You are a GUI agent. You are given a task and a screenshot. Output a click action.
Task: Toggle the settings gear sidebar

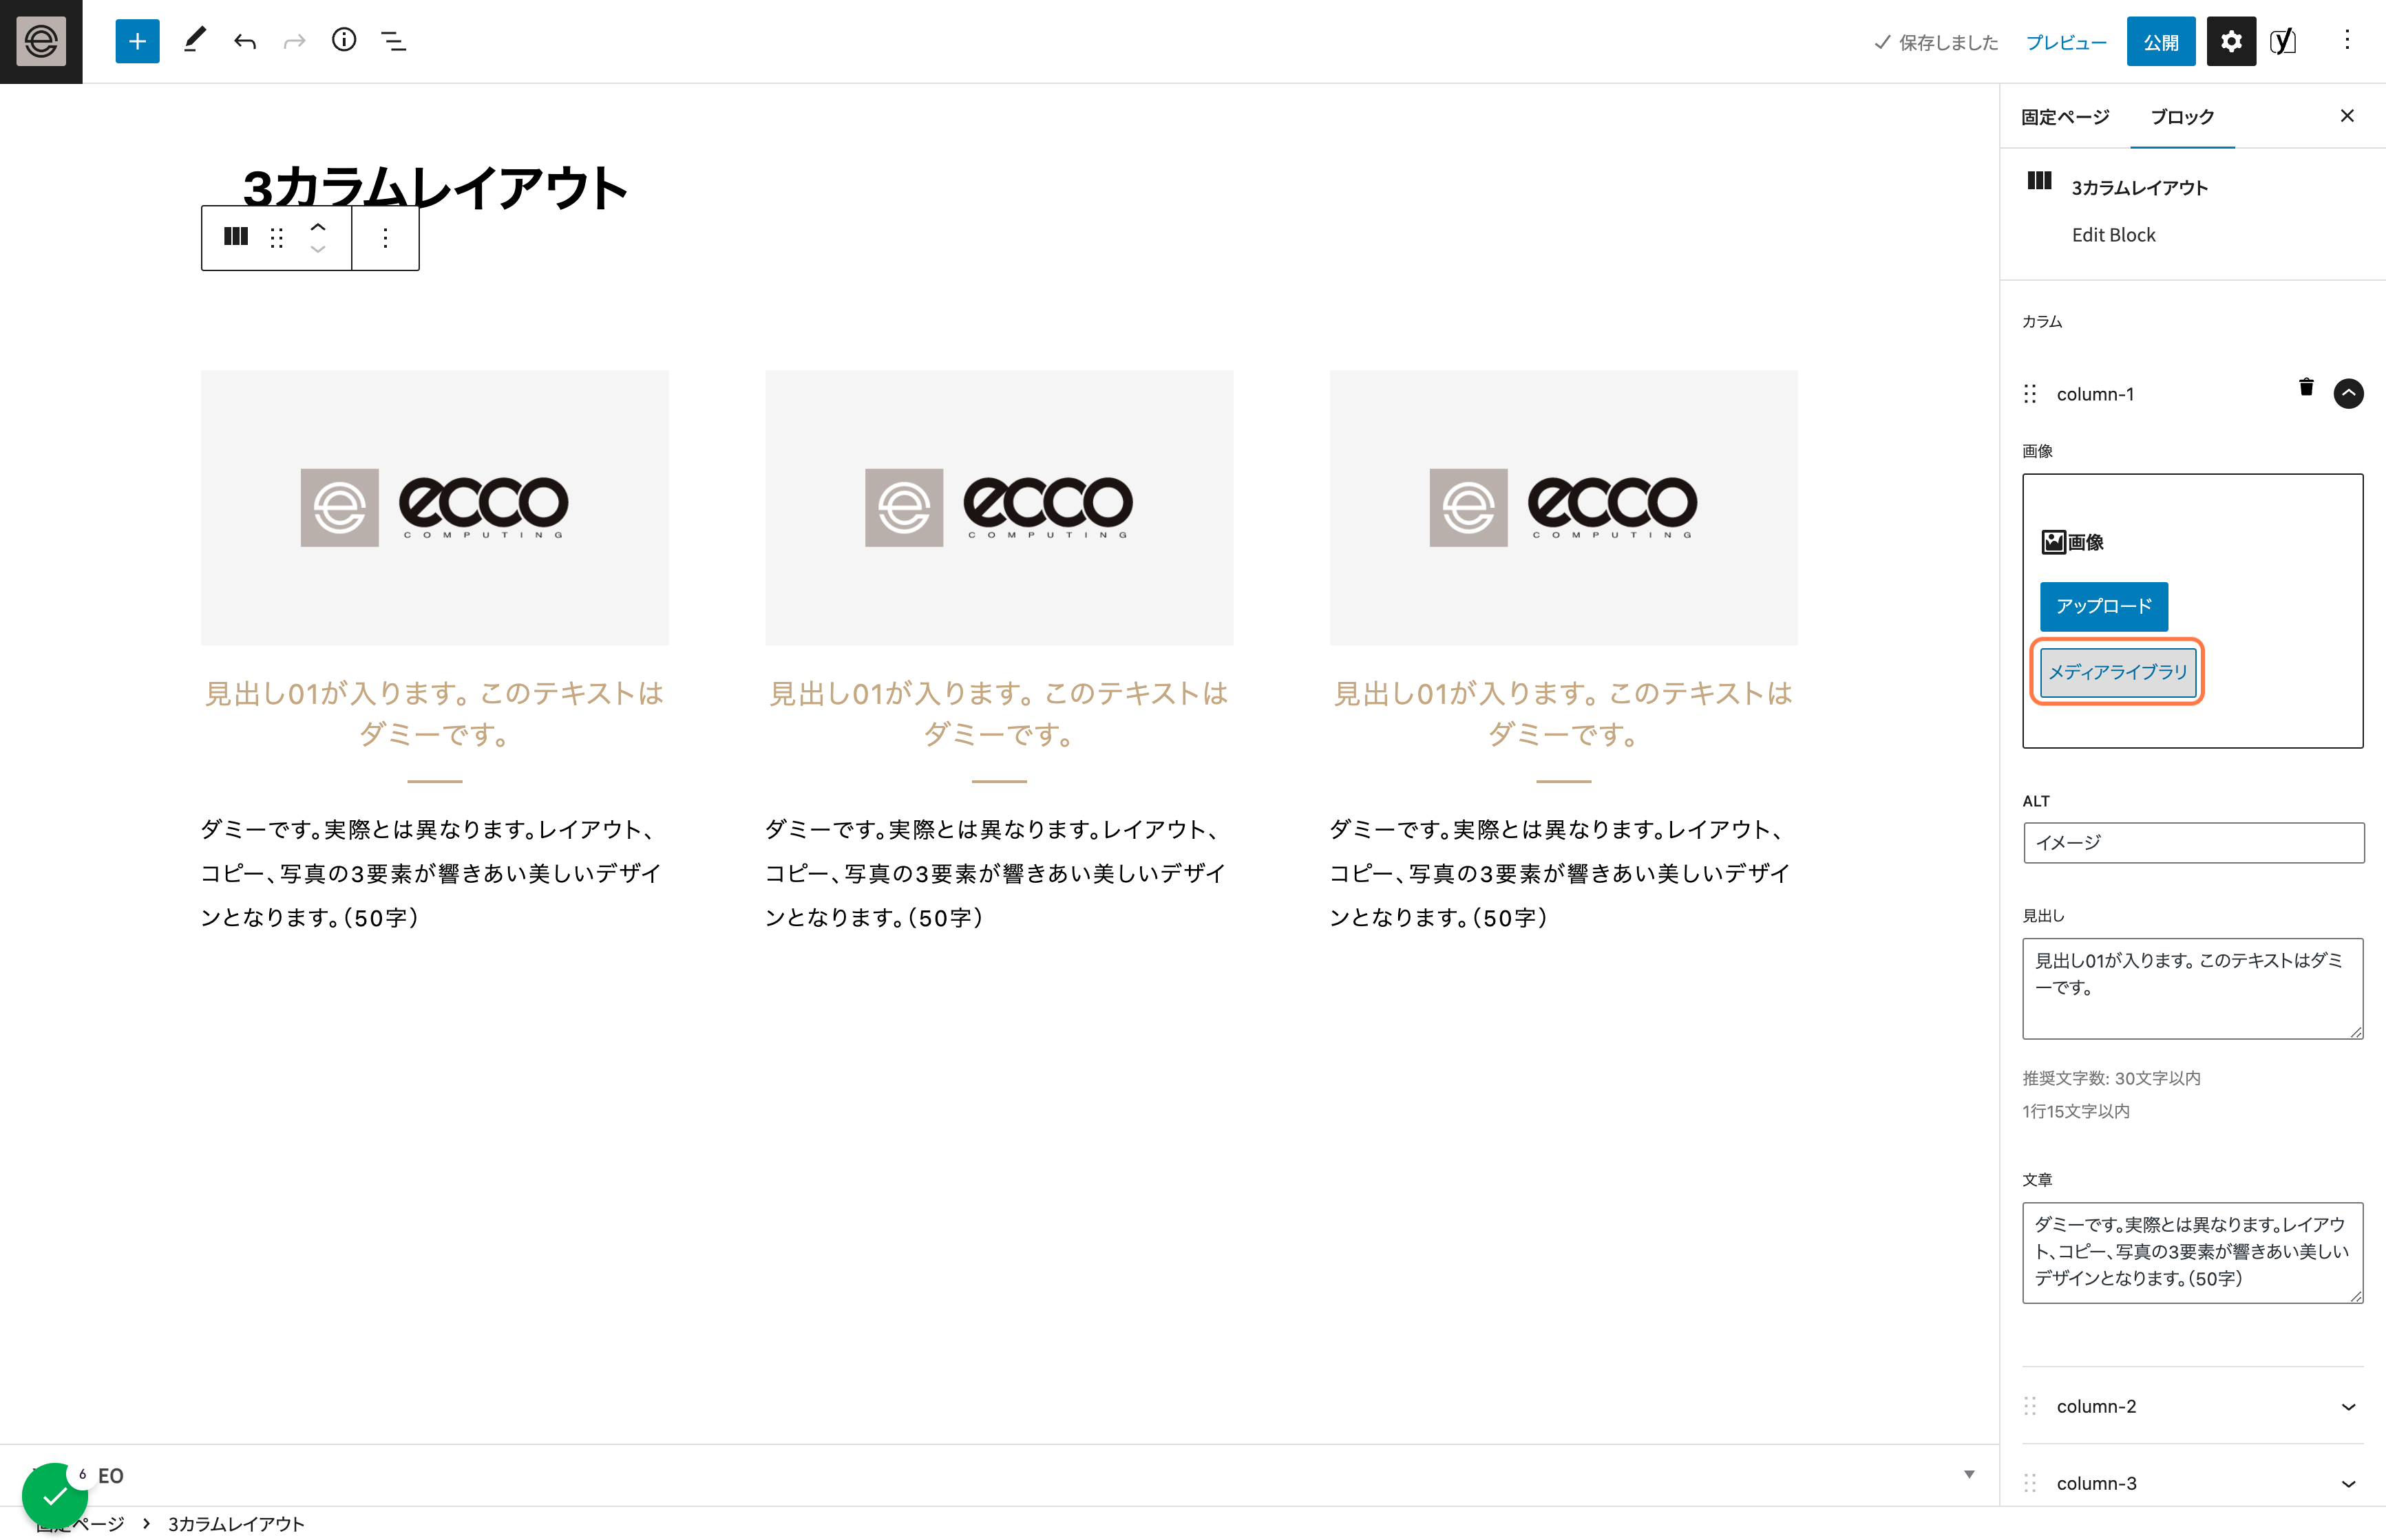click(2231, 41)
